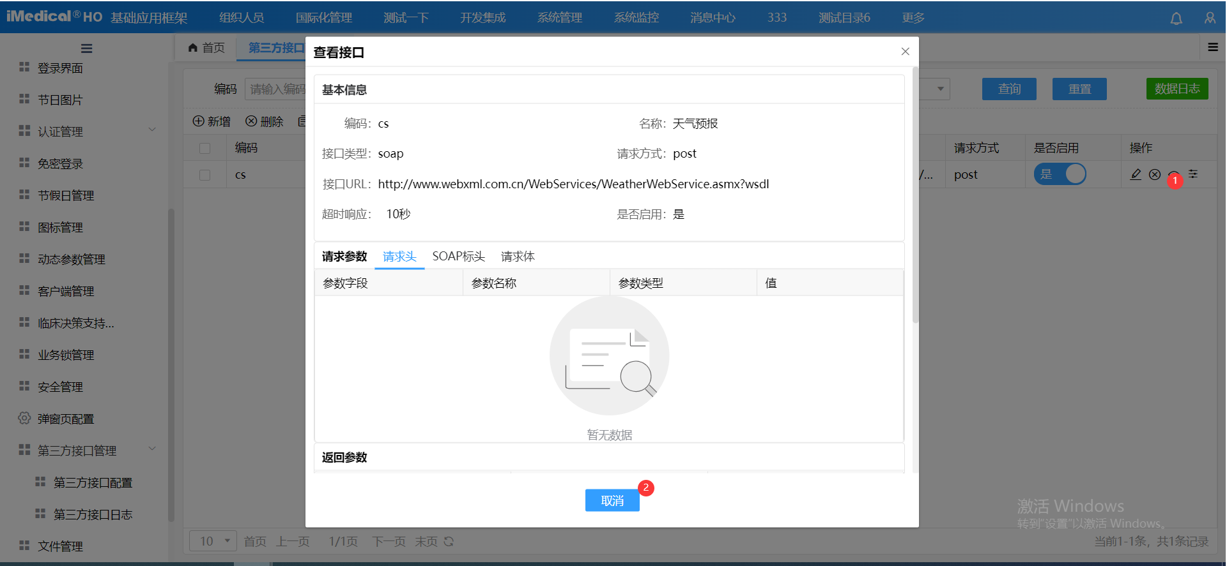Open 业务锁管理 in sidebar
The height and width of the screenshot is (566, 1227).
click(x=65, y=355)
